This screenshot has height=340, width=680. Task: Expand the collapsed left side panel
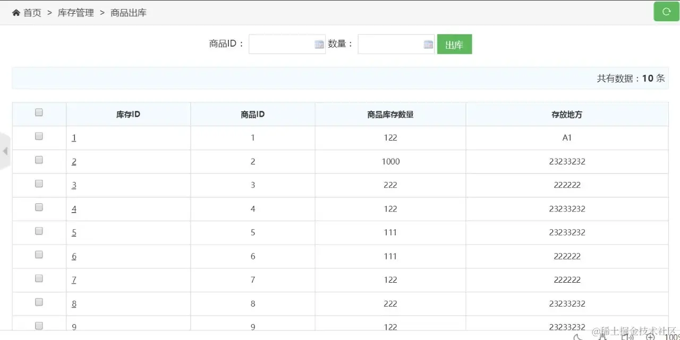click(x=5, y=151)
